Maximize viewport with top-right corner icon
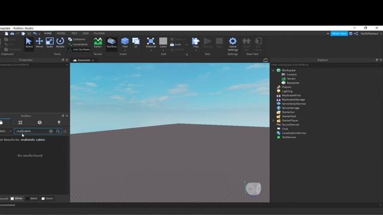This screenshot has width=383, height=215. click(x=265, y=60)
